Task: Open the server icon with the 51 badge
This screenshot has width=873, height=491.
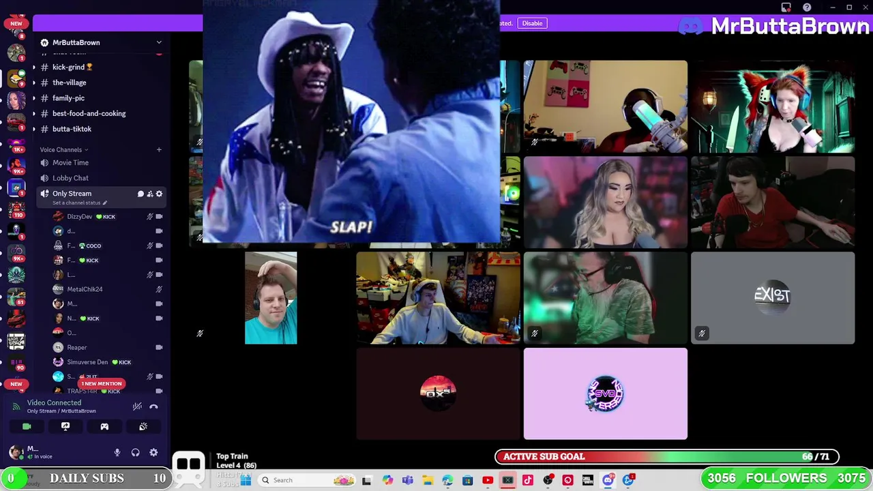Action: coord(16,297)
